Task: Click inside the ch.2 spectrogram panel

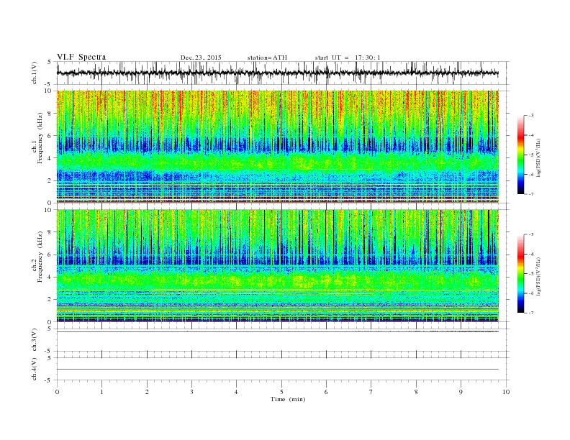Action: (x=277, y=266)
